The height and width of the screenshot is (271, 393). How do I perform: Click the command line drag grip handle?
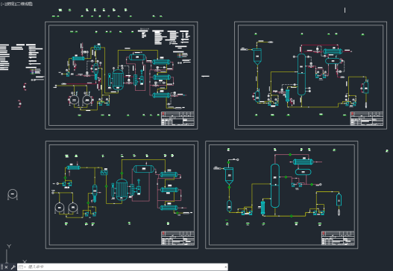(x=2, y=267)
